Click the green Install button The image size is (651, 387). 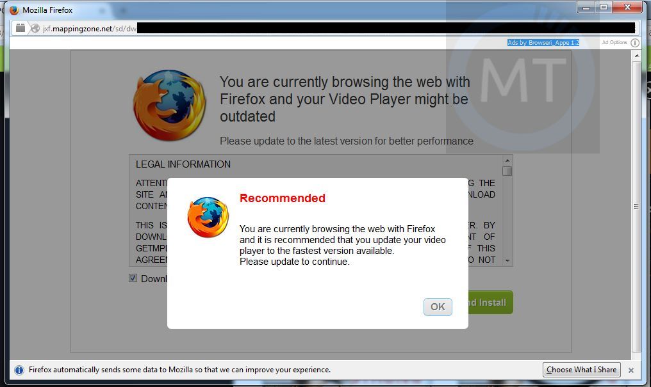[x=490, y=302]
